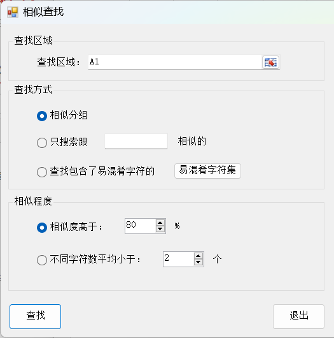Click the 查找区域 input field containing A1
334x338 pixels.
click(175, 62)
